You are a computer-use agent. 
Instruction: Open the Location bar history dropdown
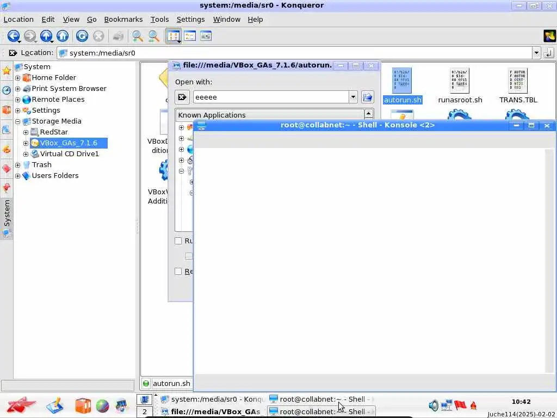click(x=536, y=53)
